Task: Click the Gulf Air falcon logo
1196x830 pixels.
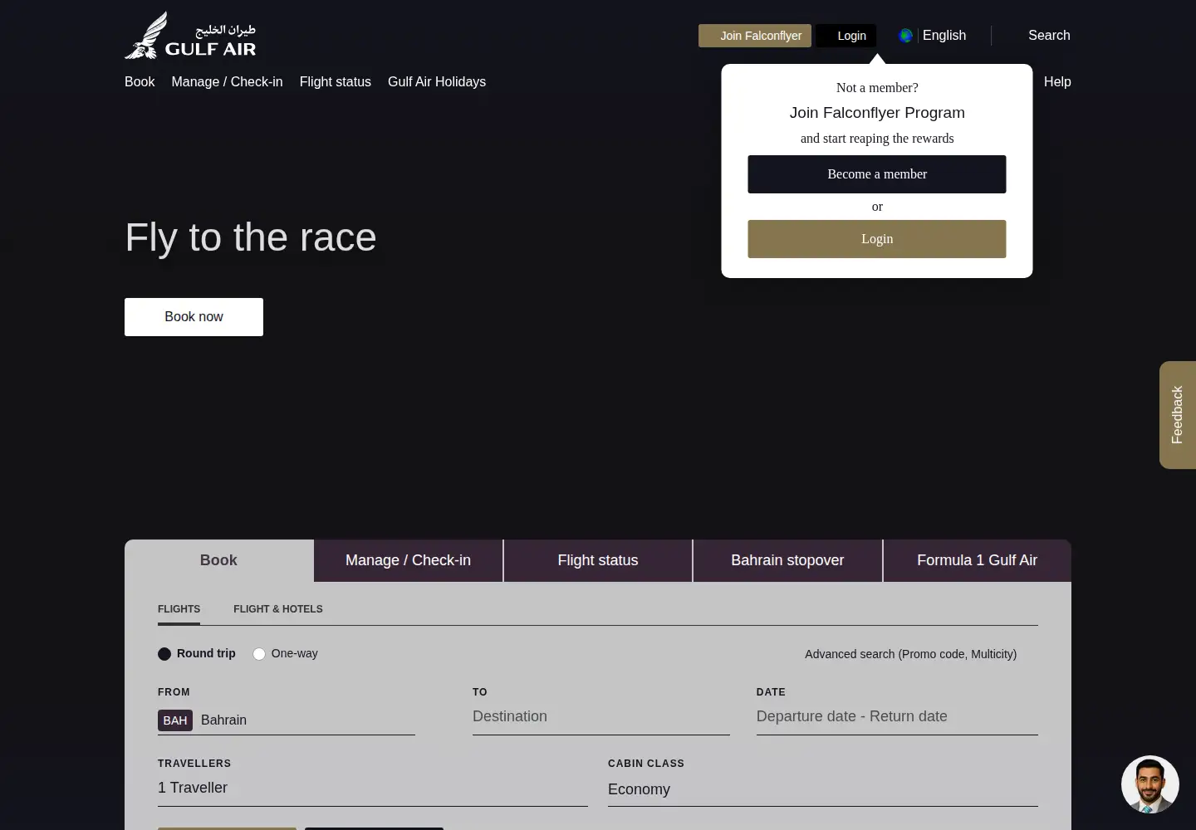Action: tap(190, 35)
